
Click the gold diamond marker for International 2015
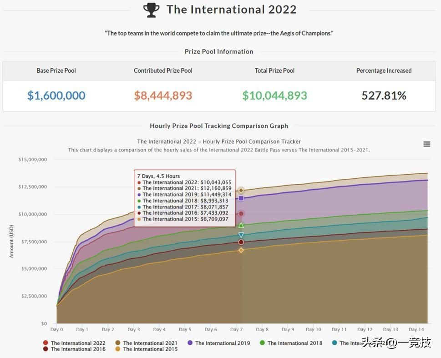(241, 250)
